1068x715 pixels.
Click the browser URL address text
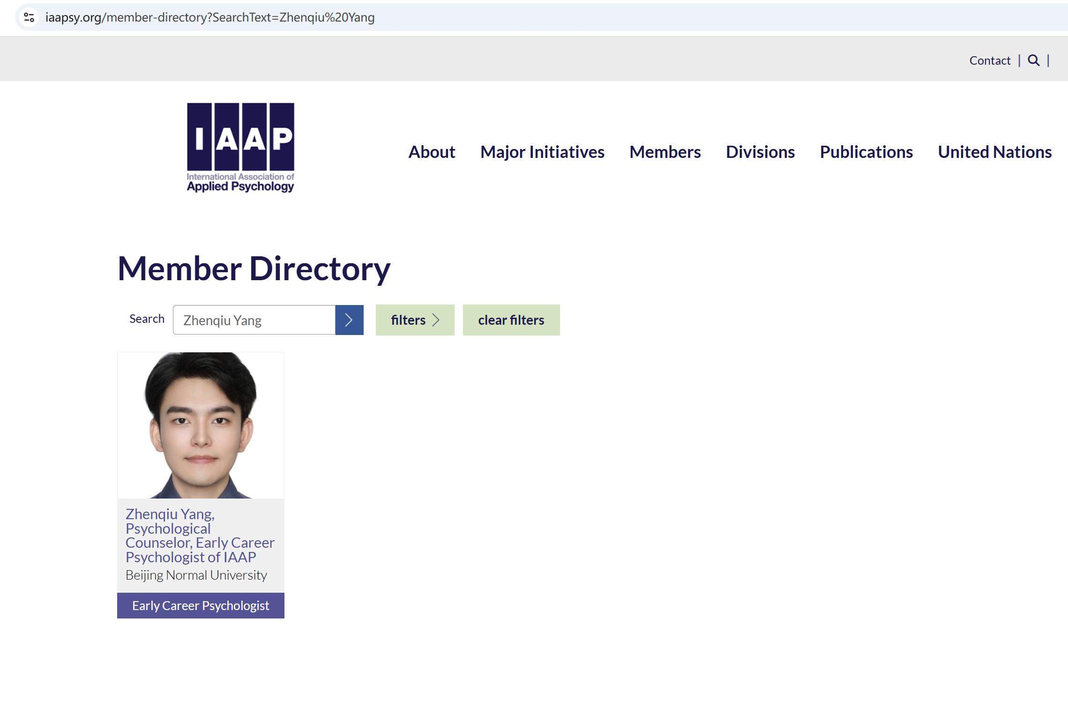[210, 17]
